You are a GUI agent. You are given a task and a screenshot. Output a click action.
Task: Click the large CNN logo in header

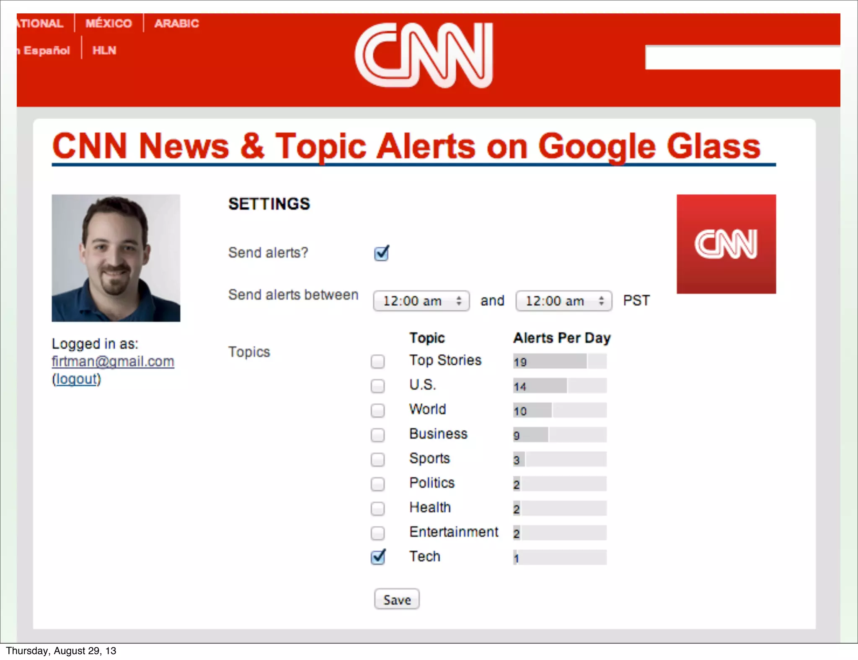(x=424, y=55)
